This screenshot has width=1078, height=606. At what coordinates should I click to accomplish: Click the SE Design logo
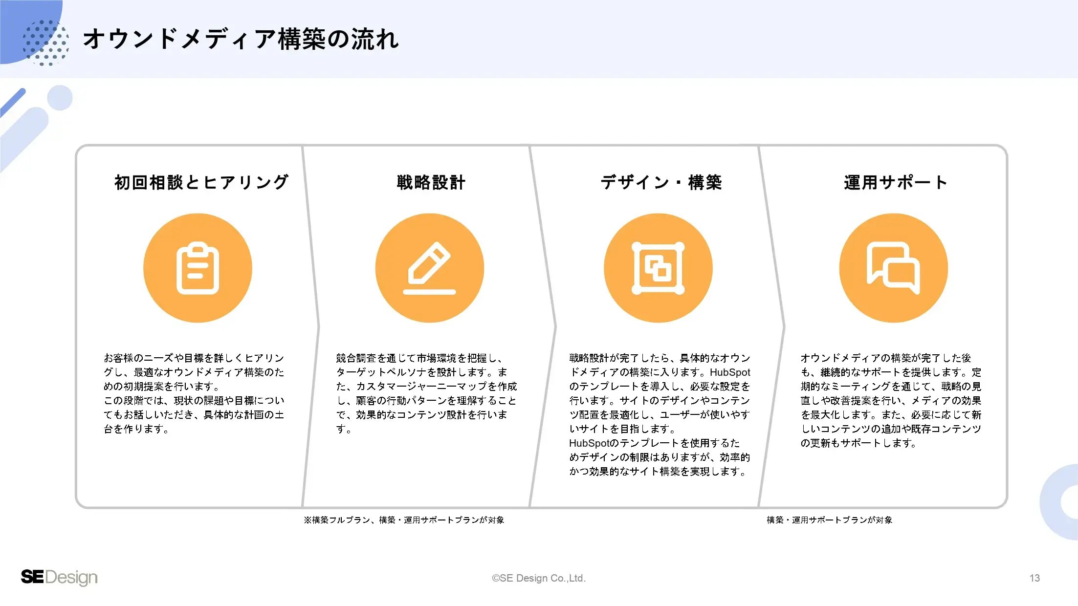[59, 577]
